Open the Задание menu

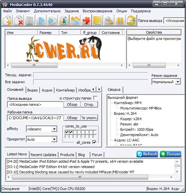coord(72,11)
